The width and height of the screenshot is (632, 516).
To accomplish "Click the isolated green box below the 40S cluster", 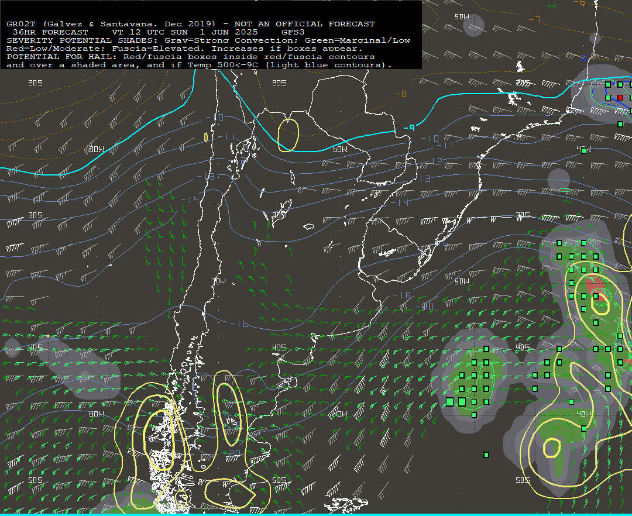I will coord(486,455).
